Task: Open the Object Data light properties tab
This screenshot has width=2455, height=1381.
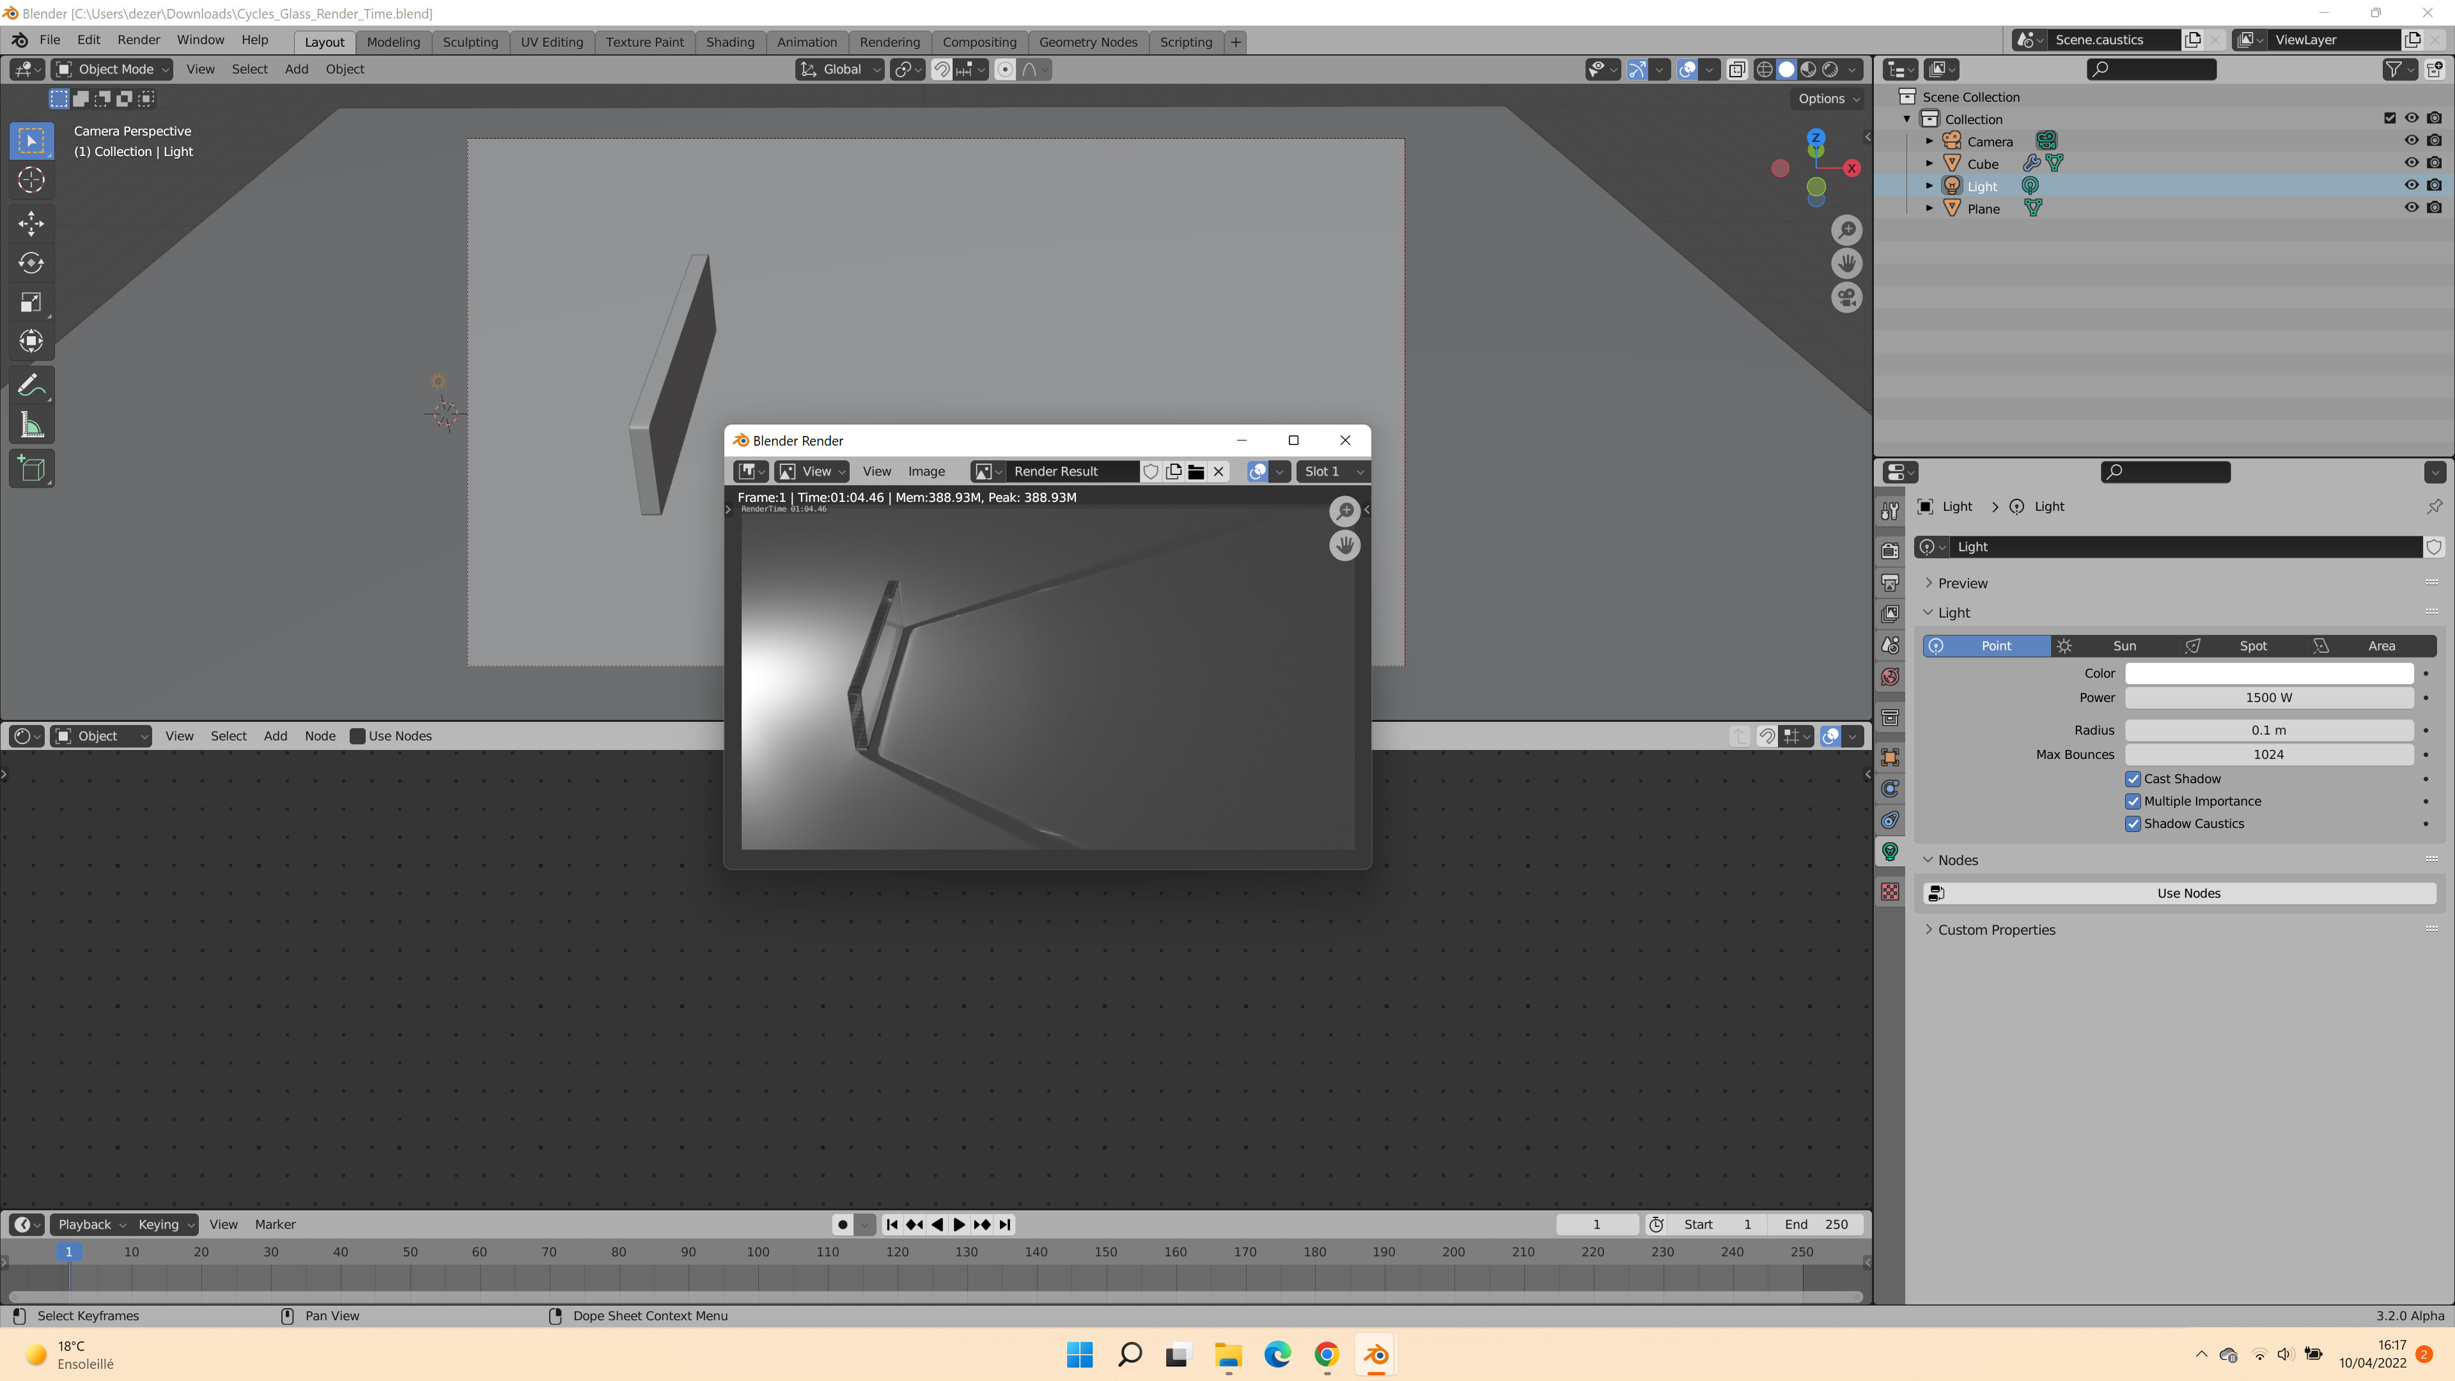Action: [x=1890, y=851]
